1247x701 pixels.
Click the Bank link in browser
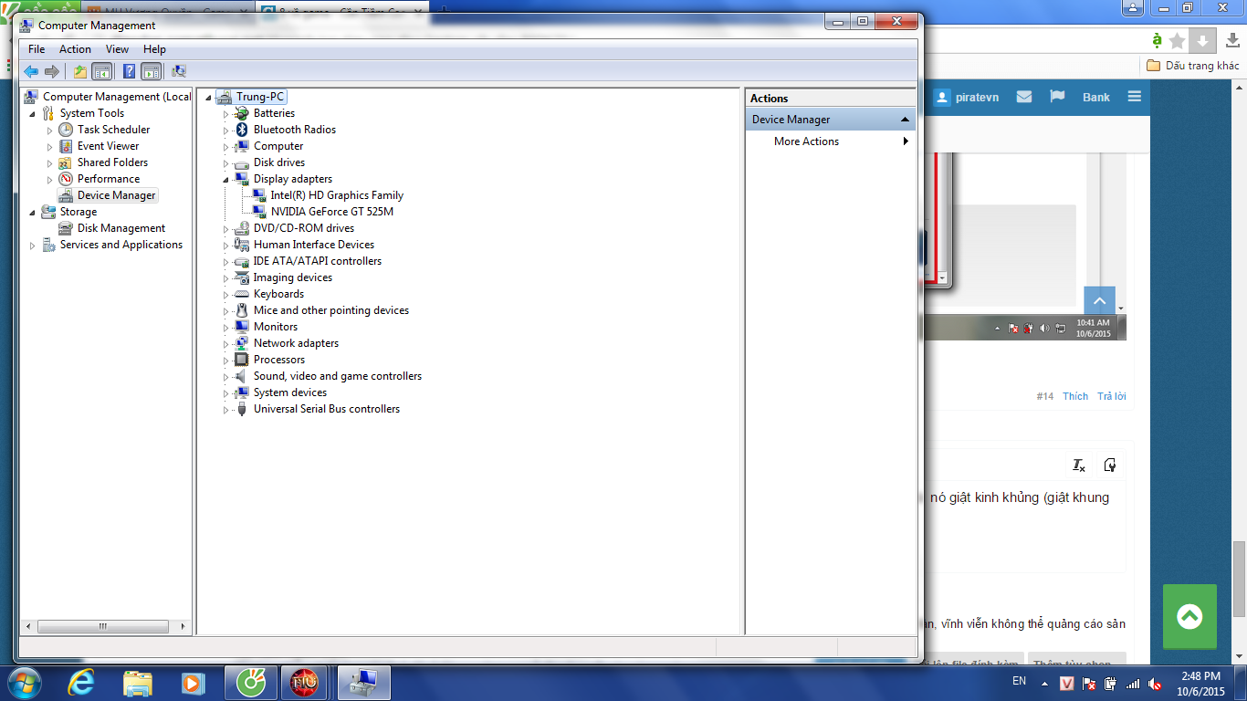click(1096, 98)
